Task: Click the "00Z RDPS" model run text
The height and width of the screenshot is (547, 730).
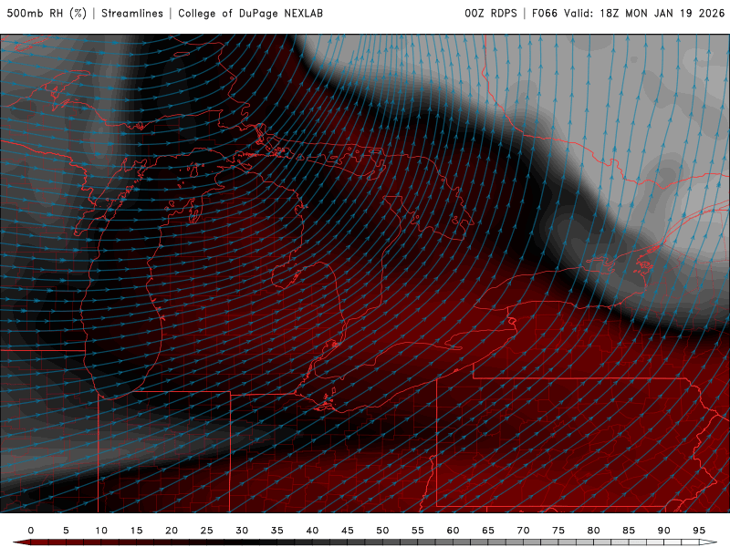Action: 491,14
